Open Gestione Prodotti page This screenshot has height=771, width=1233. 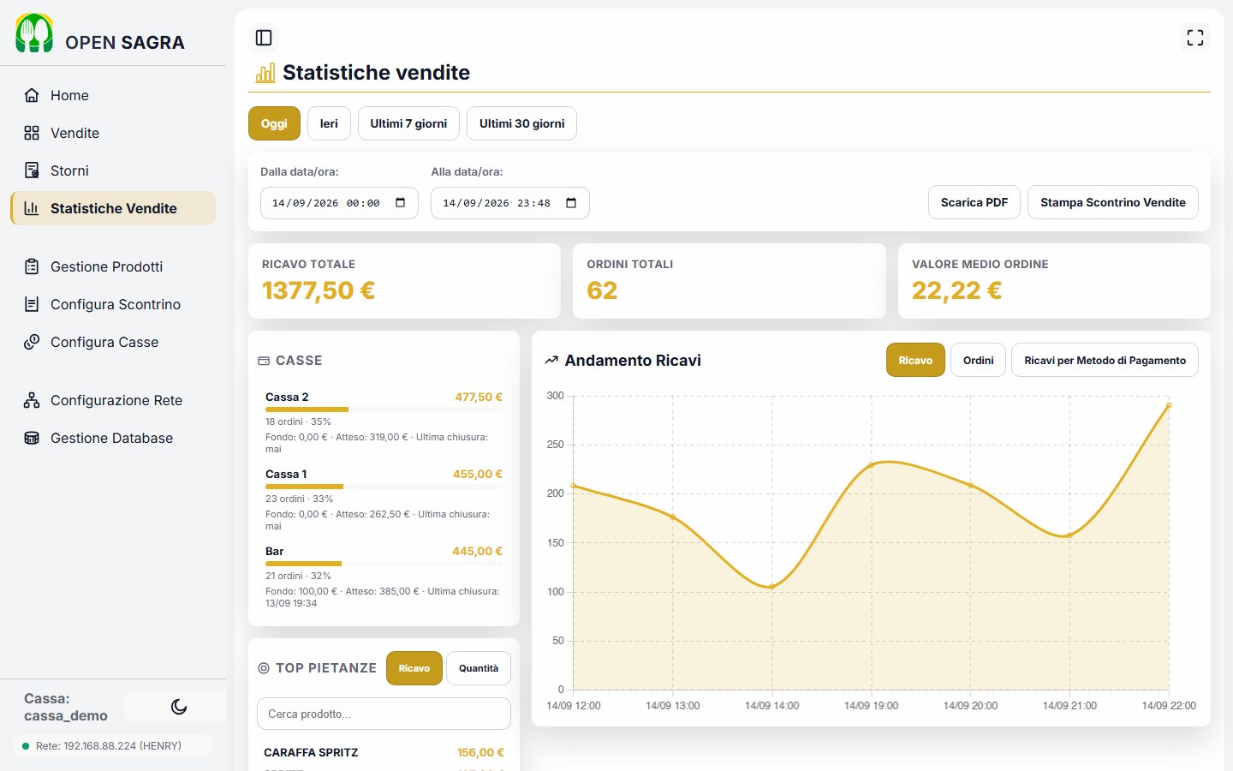coord(113,266)
